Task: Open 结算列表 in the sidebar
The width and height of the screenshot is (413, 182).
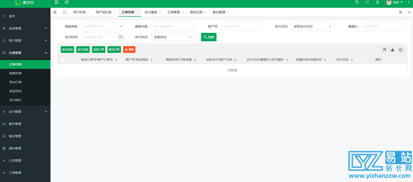Action: click(x=25, y=73)
